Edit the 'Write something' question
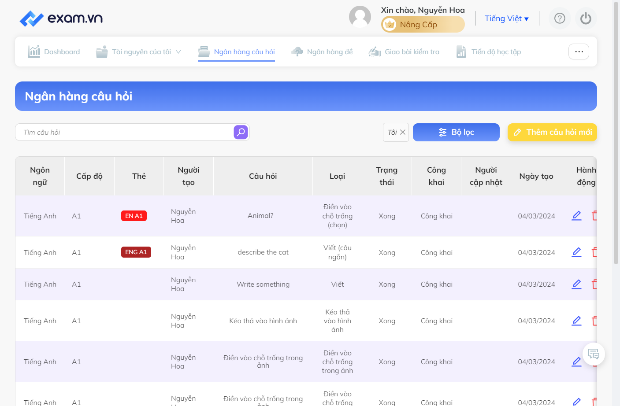 (576, 284)
